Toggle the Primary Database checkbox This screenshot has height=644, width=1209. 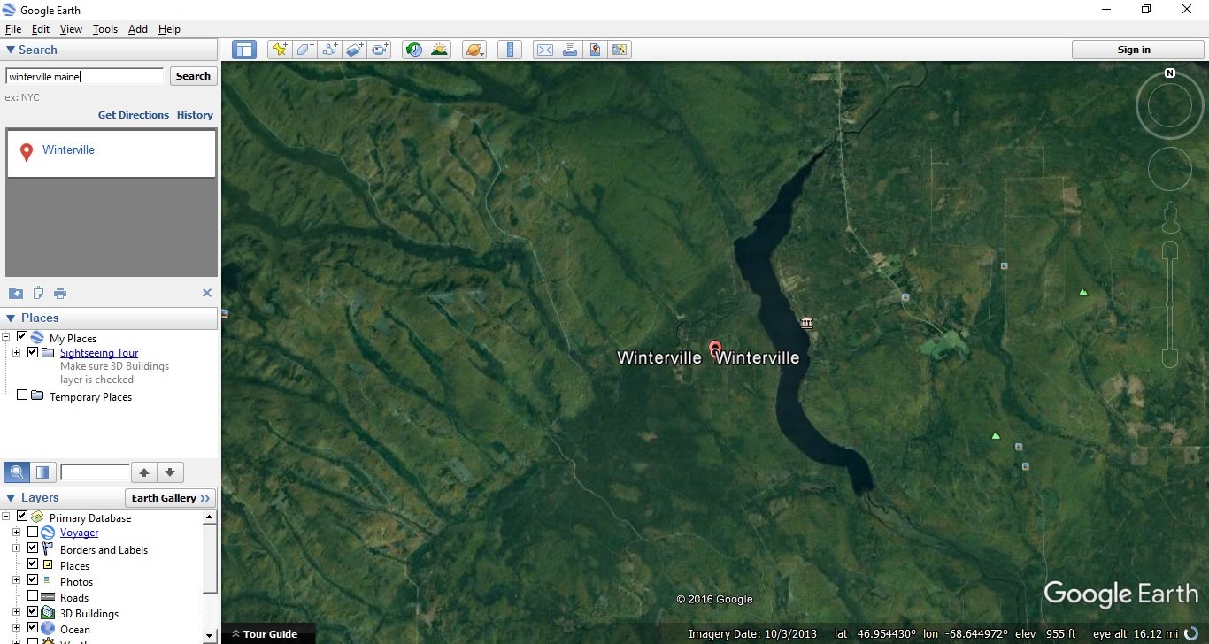(22, 517)
